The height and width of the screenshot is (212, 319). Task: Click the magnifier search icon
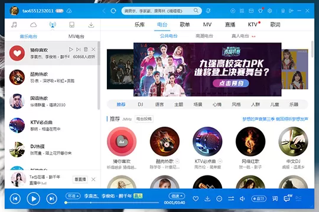196,11
